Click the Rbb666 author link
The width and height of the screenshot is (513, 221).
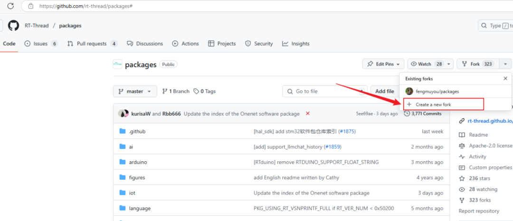pos(171,114)
